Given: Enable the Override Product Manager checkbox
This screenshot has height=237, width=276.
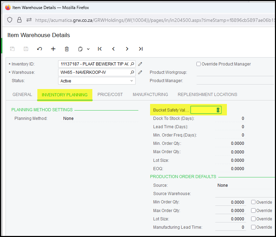Looking at the screenshot, I should 199,64.
